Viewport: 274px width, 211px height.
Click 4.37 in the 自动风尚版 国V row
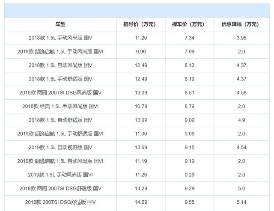tap(241, 65)
